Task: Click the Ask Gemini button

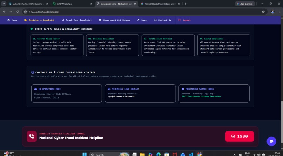Action: pyautogui.click(x=245, y=4)
